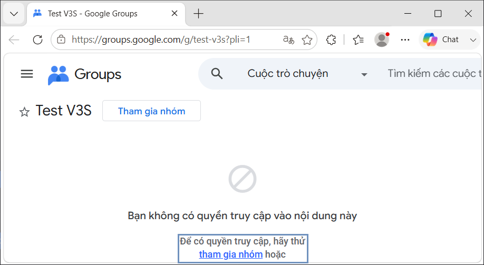Reload the page with refresh icon

click(37, 40)
